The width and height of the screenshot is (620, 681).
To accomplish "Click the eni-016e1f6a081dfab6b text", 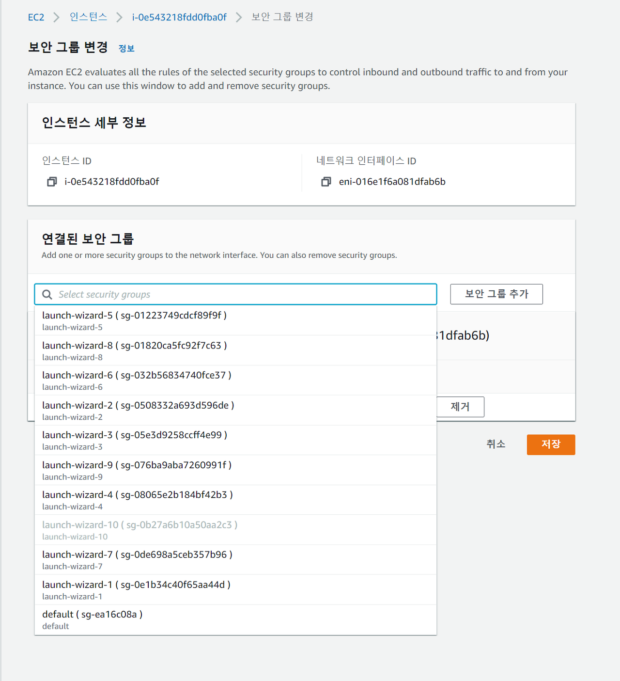I will click(x=392, y=182).
